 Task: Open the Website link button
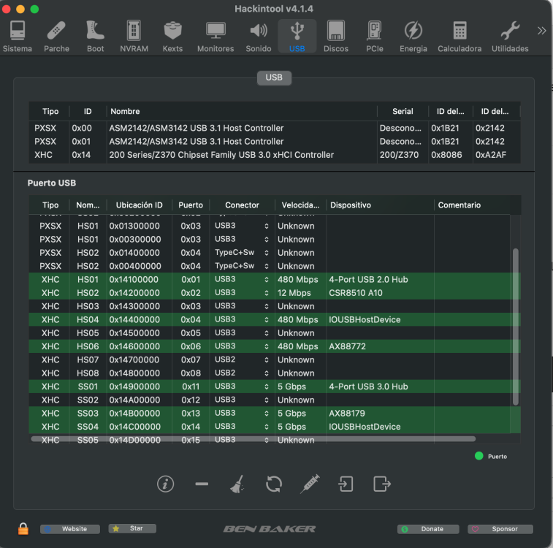[x=70, y=528]
